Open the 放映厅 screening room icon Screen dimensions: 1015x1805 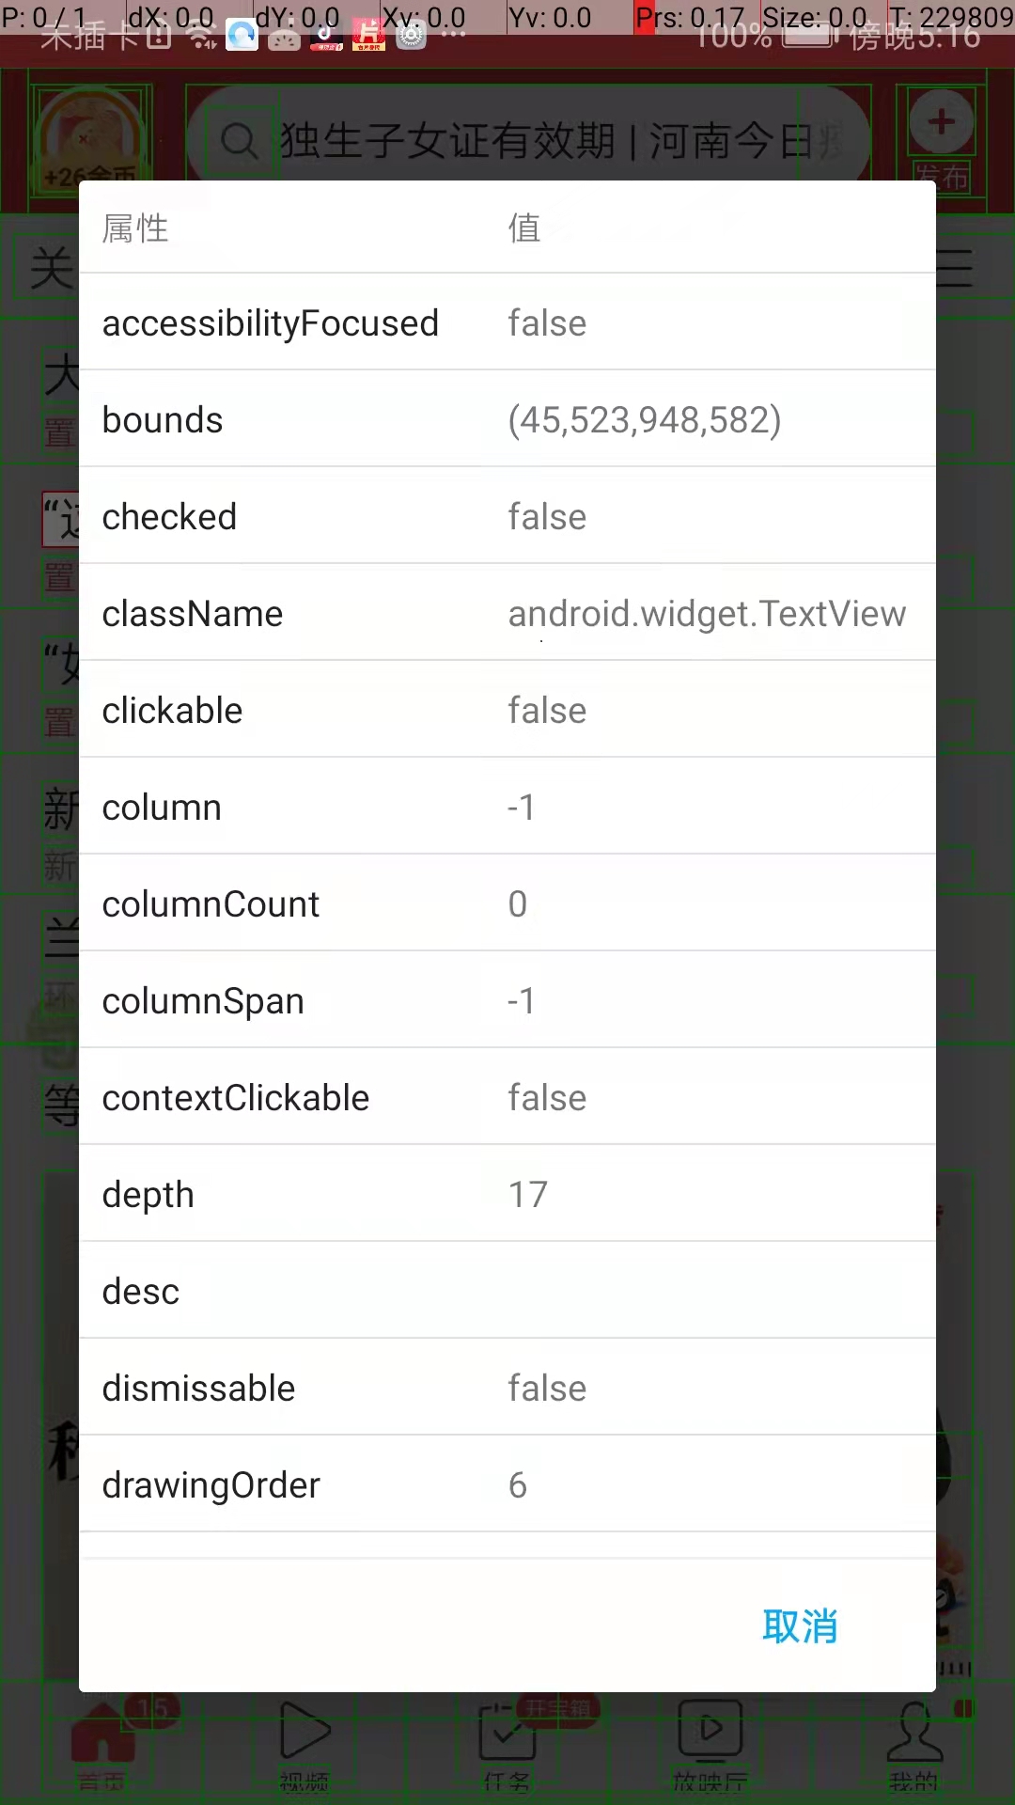[710, 1731]
